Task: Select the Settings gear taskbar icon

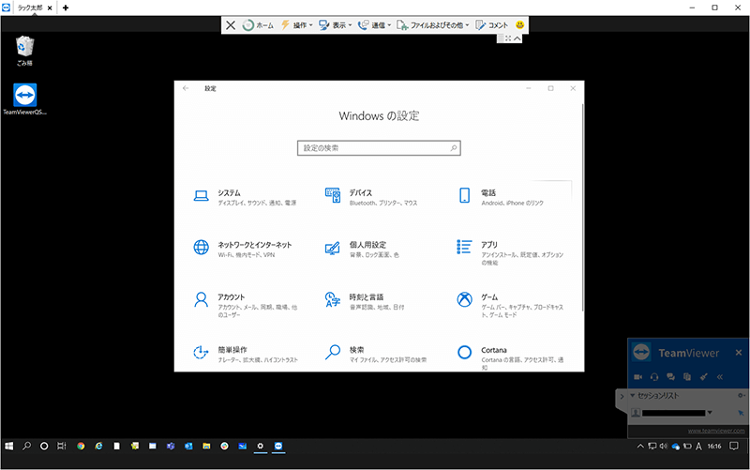Action: pos(261,446)
